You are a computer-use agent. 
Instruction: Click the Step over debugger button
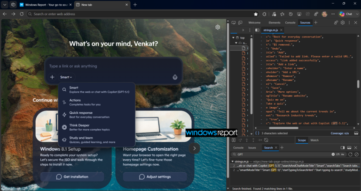click(240, 140)
